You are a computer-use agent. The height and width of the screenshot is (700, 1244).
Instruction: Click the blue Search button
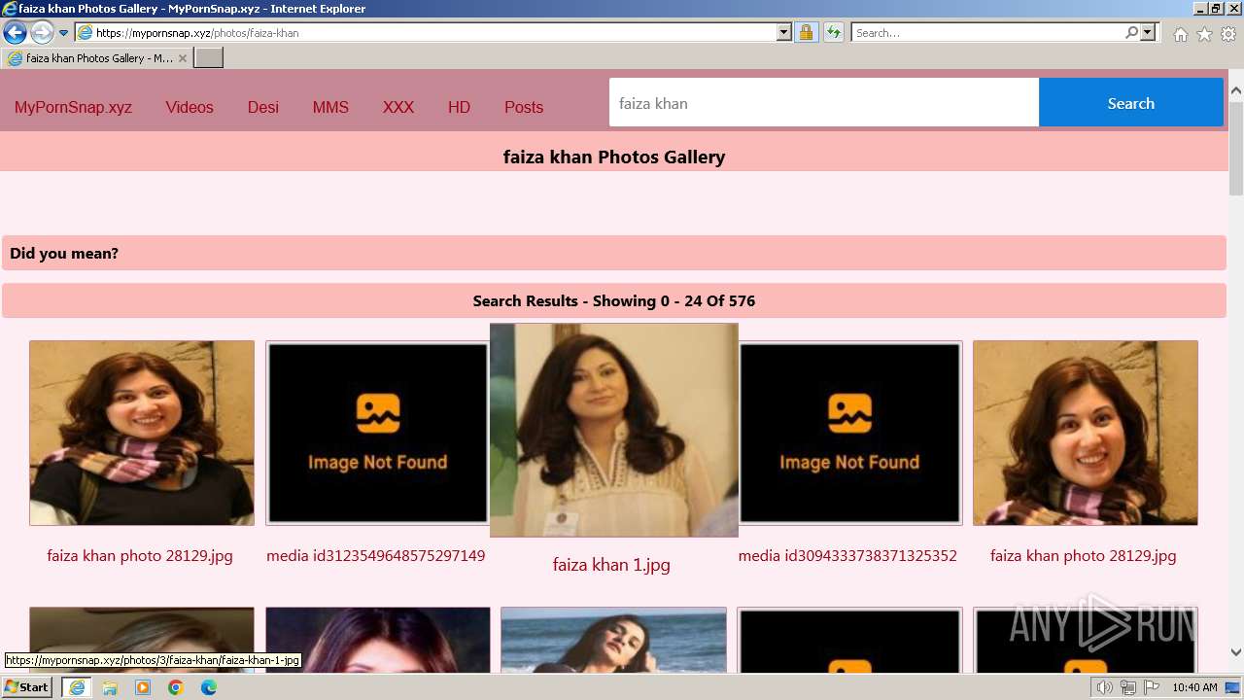(1130, 103)
